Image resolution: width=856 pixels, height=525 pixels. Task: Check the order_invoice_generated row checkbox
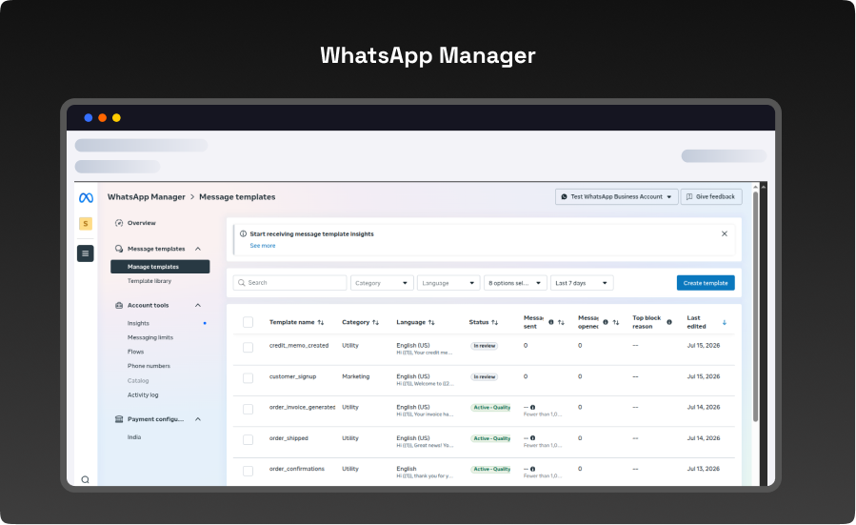click(248, 409)
